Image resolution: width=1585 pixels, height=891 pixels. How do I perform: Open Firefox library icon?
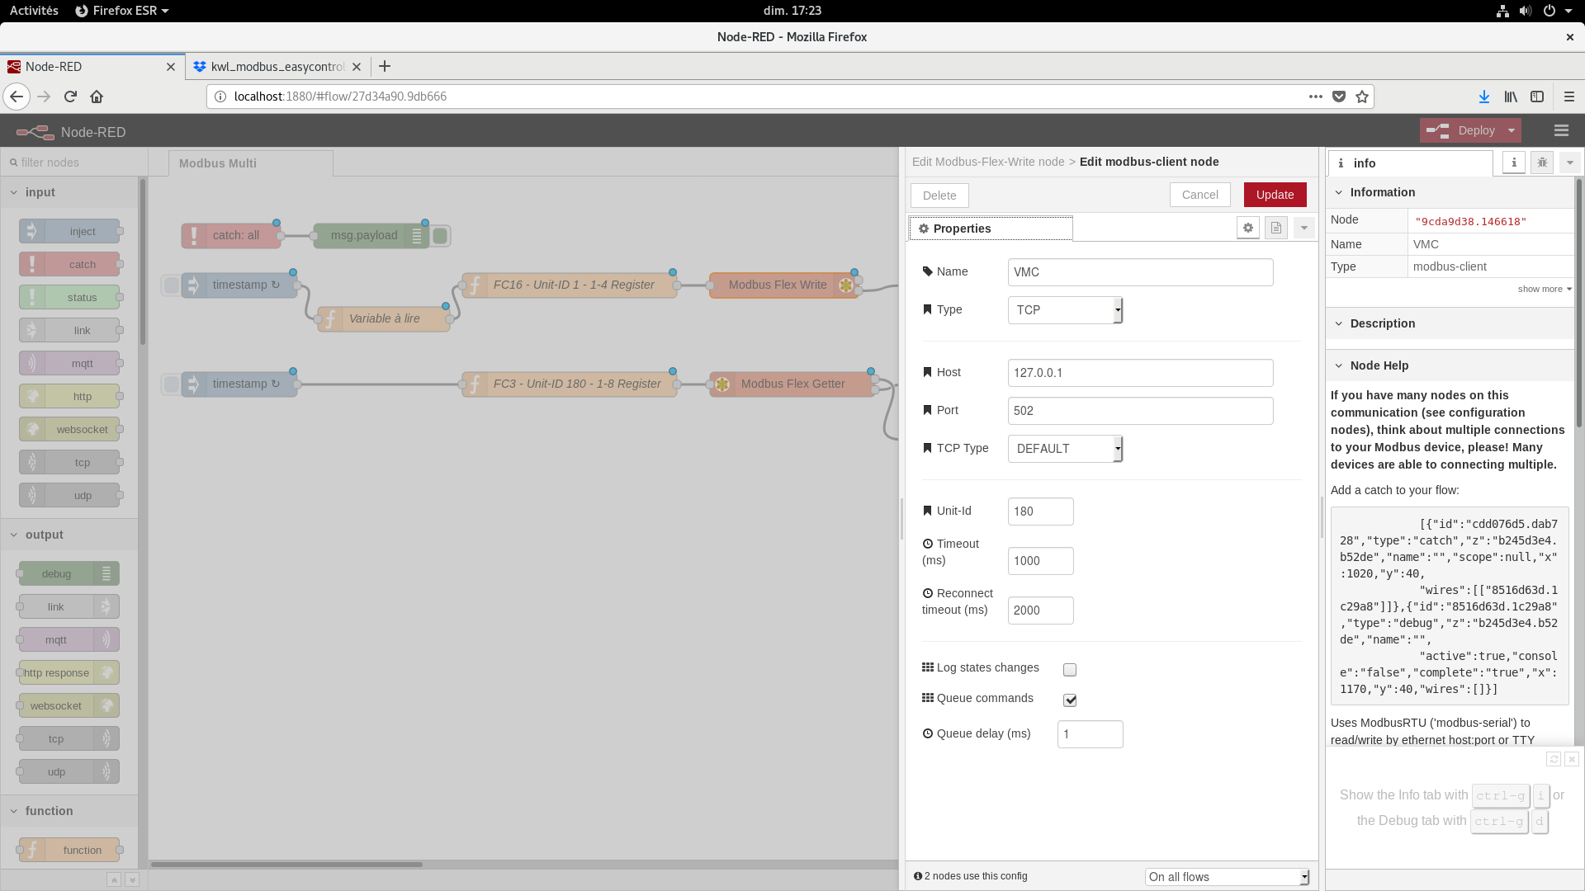click(x=1511, y=97)
